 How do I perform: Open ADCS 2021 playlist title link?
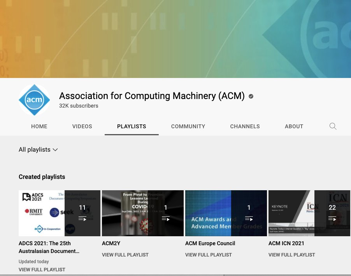coord(49,247)
